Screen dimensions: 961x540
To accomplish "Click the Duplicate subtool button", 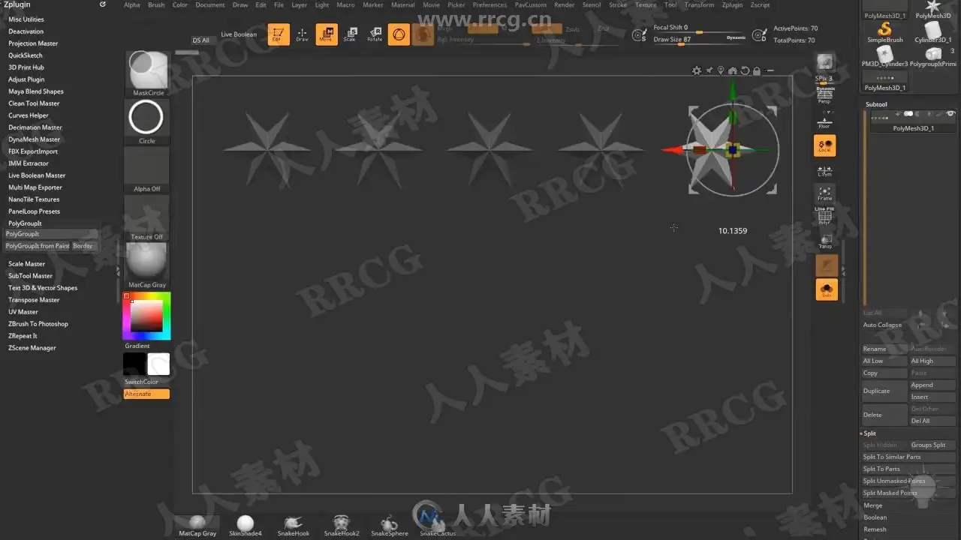I will (x=884, y=391).
